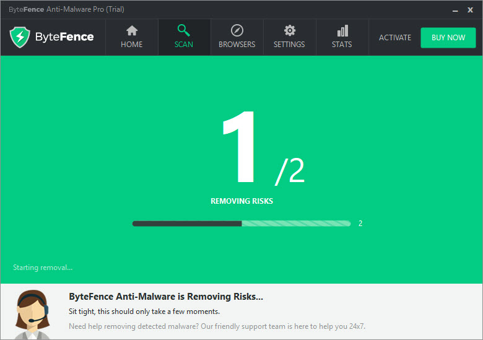Open the Home house icon
The height and width of the screenshot is (340, 483).
(132, 30)
